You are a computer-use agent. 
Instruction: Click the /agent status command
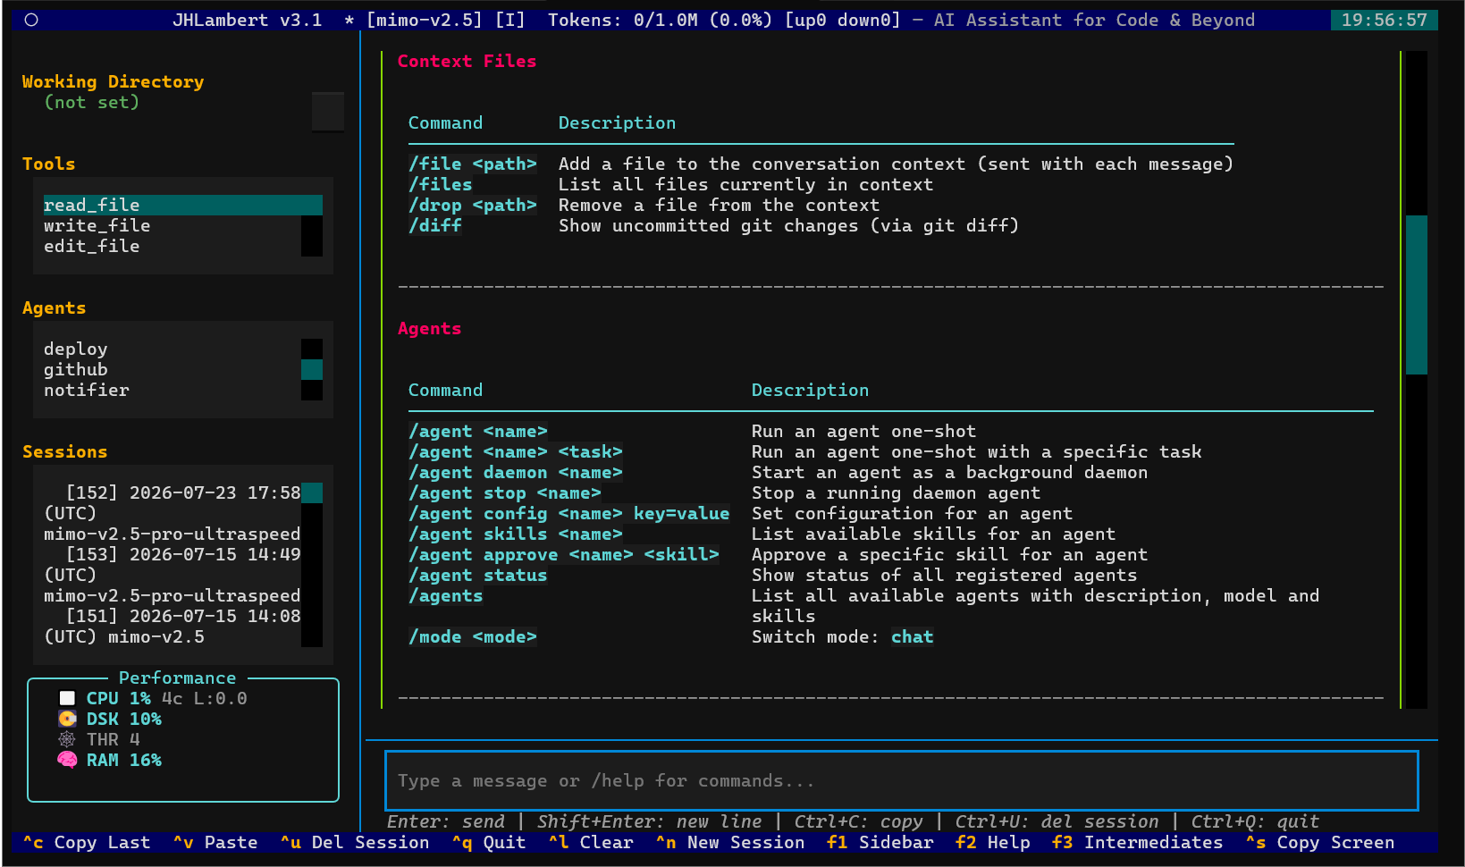(x=478, y=575)
